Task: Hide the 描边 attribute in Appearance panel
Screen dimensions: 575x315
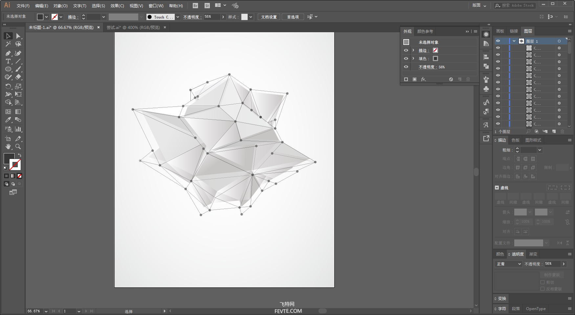Action: (x=406, y=50)
